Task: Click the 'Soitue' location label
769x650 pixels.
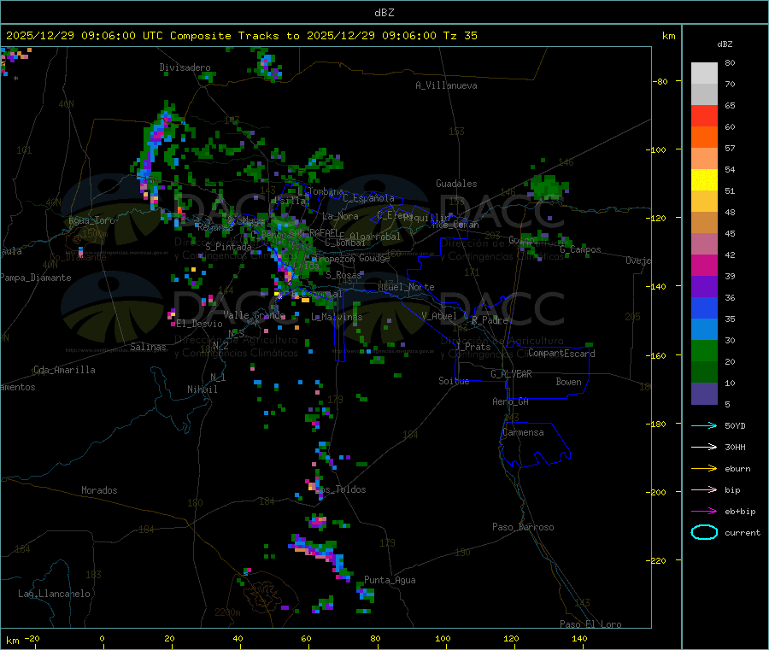Action: [454, 381]
